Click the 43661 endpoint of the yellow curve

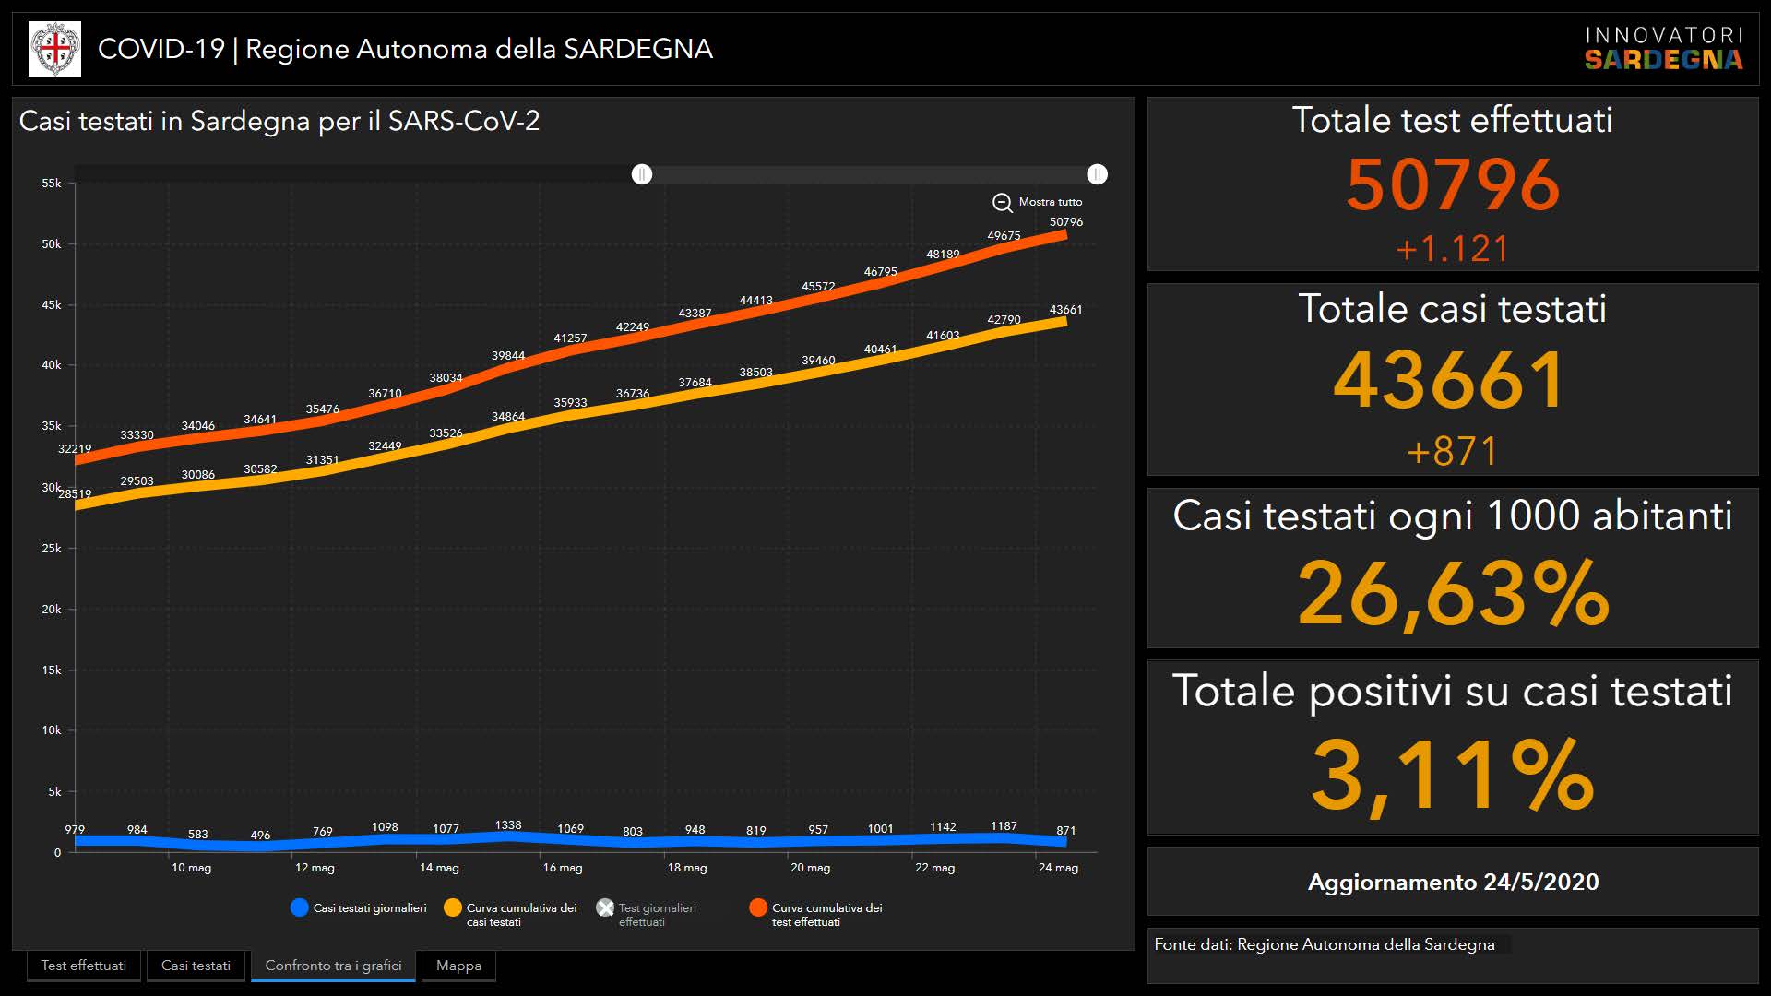(1065, 322)
